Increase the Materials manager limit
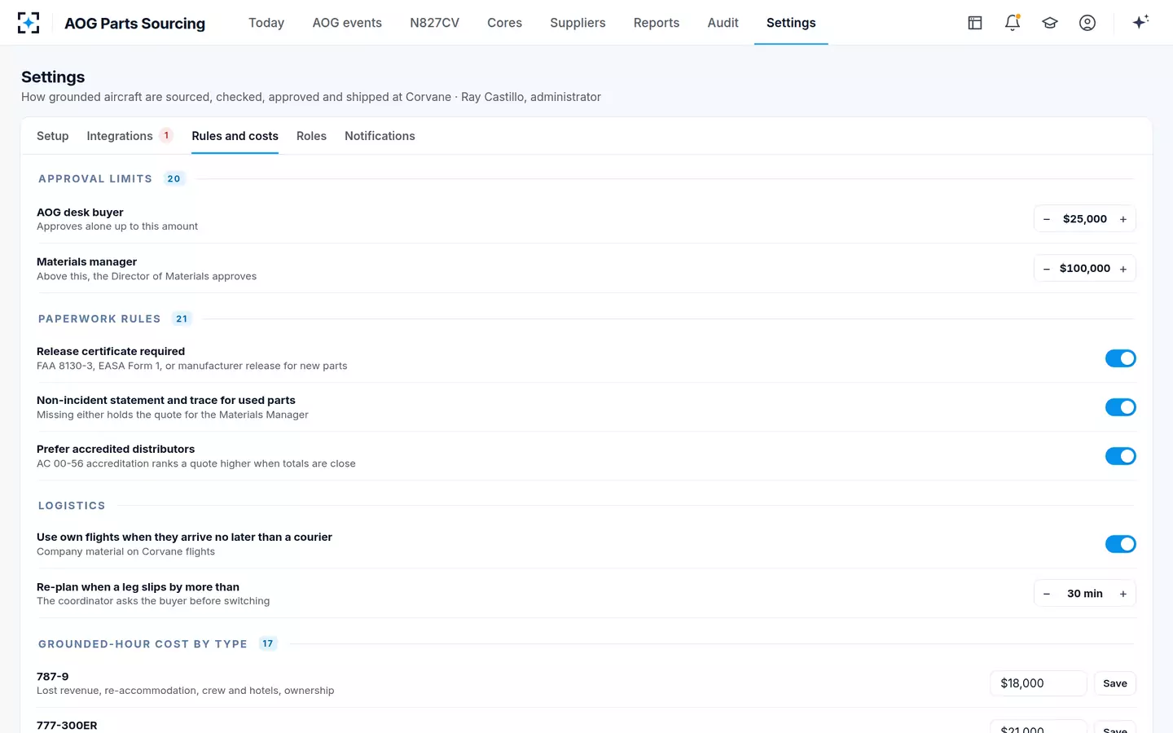Viewport: 1173px width, 733px height. pyautogui.click(x=1123, y=269)
